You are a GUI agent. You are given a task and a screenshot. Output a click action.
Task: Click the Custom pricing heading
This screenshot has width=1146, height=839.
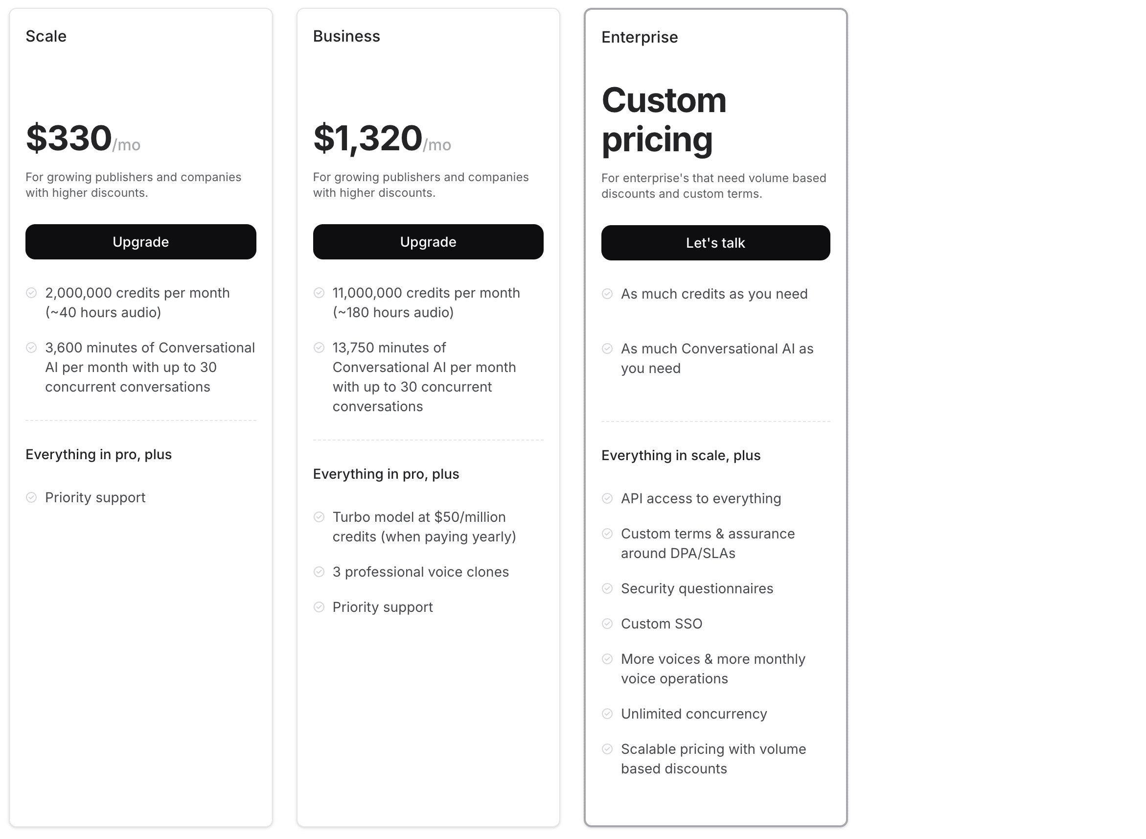[664, 119]
